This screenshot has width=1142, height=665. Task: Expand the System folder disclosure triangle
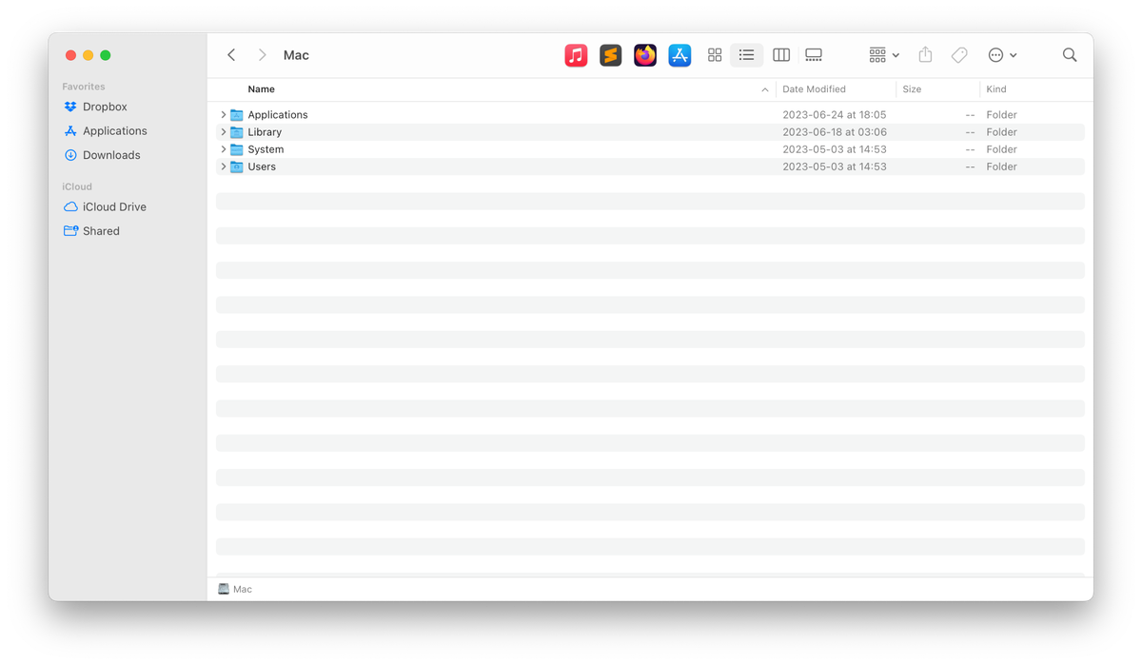point(223,149)
